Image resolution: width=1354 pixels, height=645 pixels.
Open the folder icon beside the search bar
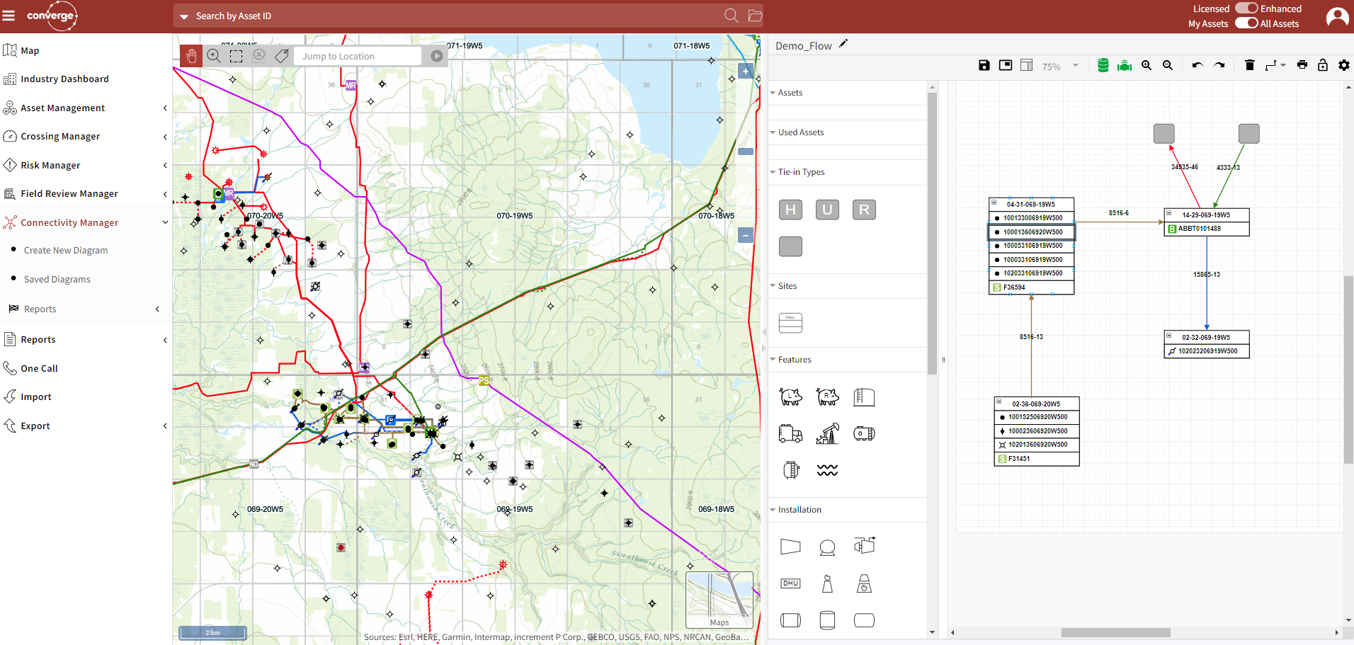tap(755, 16)
